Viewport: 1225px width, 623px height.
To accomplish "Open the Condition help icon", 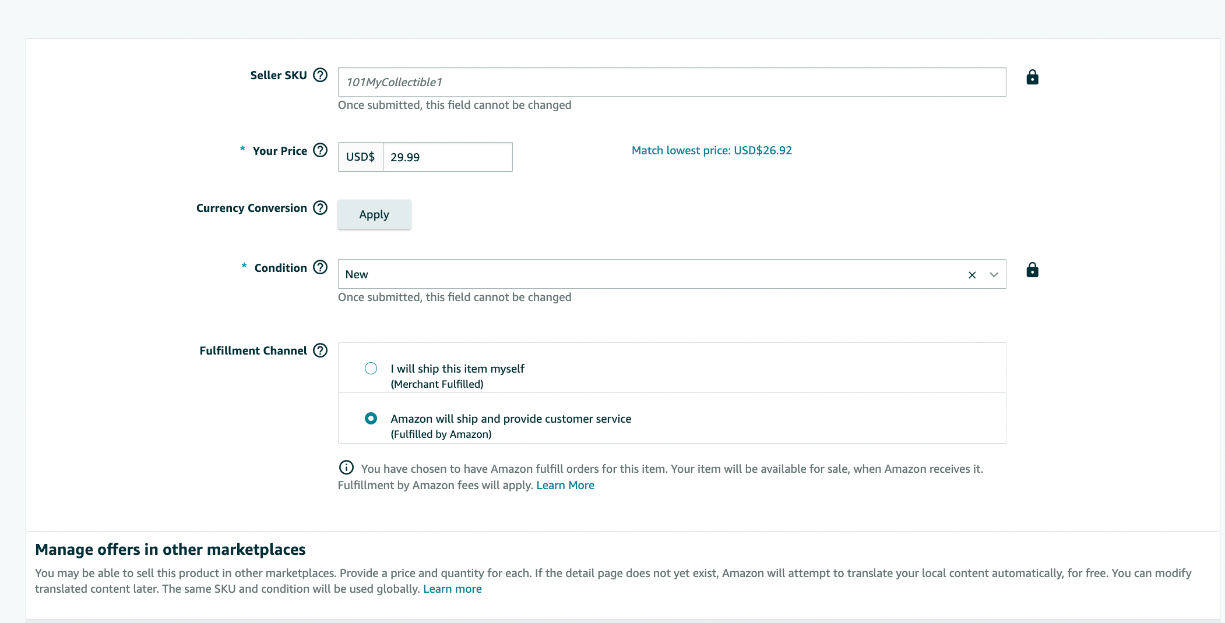I will coord(321,267).
